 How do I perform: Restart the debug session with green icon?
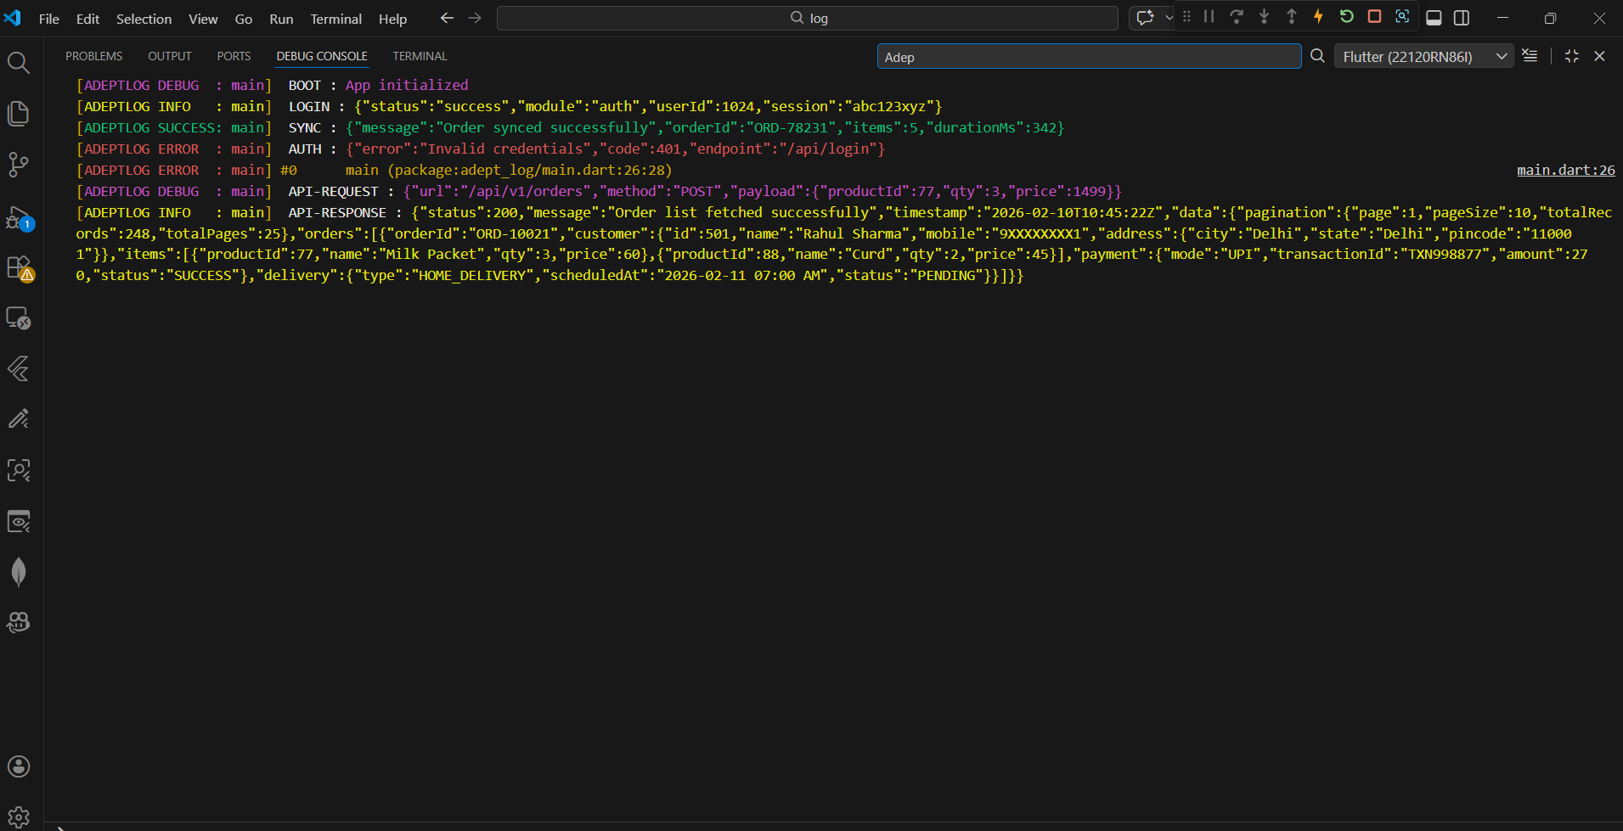[1346, 16]
